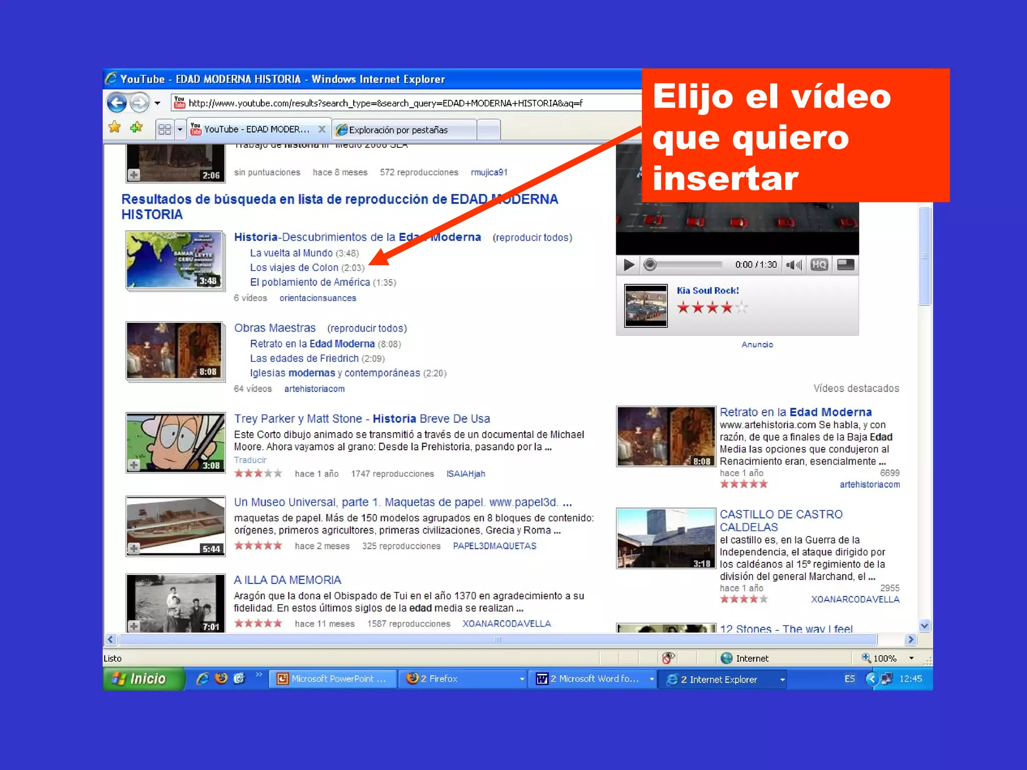Open featured Retrato en la Edad Moderna video
The height and width of the screenshot is (770, 1027).
coord(795,412)
